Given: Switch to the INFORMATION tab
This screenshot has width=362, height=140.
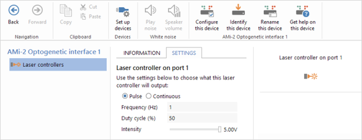Looking at the screenshot, I should point(142,53).
